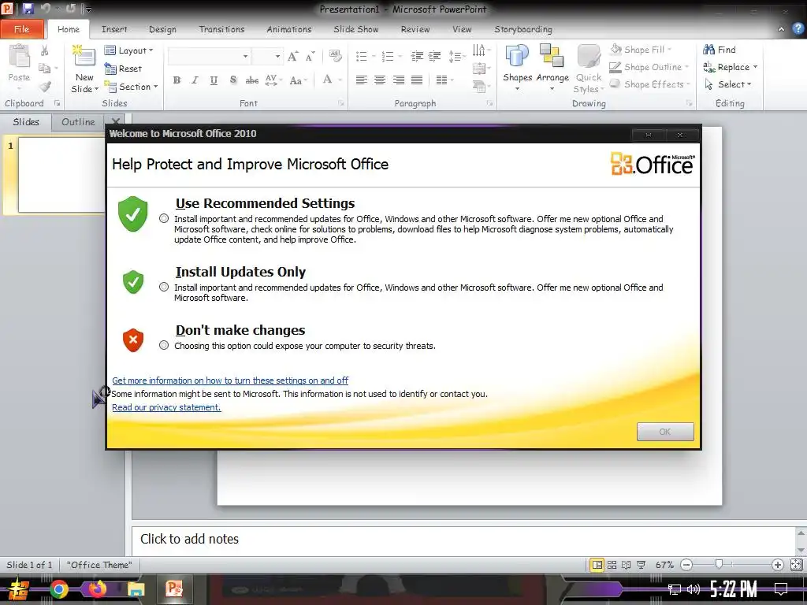Open the View ribbon tab
The height and width of the screenshot is (605, 807).
coord(462,29)
